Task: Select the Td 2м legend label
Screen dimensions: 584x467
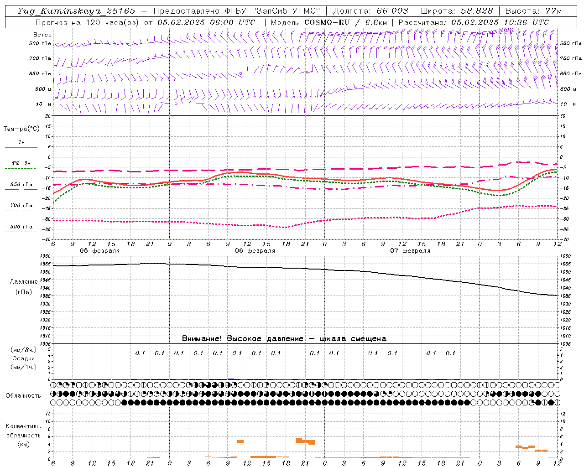Action: pos(21,163)
